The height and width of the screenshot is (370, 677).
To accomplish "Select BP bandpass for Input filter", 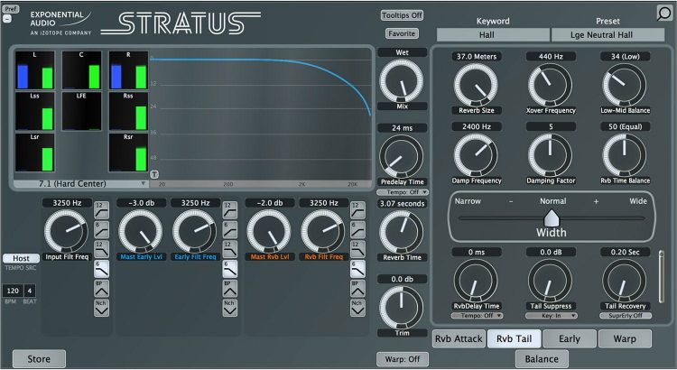I will click(x=101, y=289).
